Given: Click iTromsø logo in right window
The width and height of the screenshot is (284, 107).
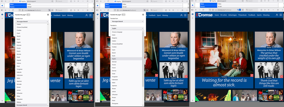Looking at the screenshot, I should coord(205,15).
